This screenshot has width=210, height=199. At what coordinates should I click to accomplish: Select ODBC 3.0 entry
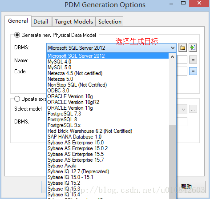pyautogui.click(x=108, y=91)
